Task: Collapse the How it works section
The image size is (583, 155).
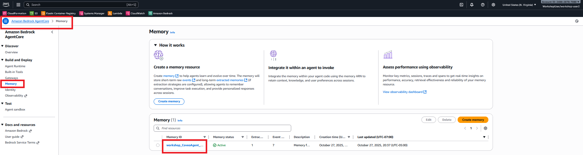Action: point(155,45)
